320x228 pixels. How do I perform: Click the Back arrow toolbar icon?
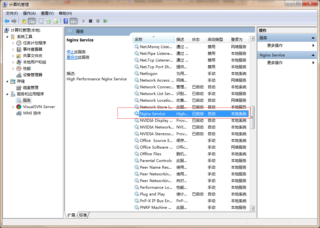pos(7,21)
